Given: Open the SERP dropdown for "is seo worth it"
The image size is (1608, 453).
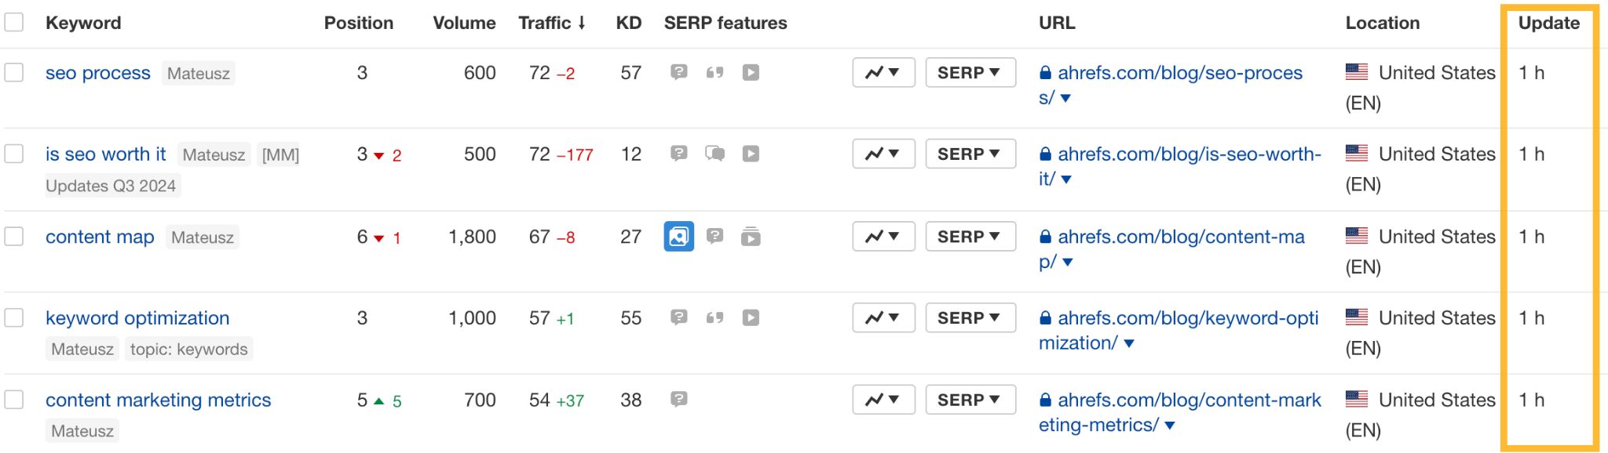Looking at the screenshot, I should [x=970, y=154].
